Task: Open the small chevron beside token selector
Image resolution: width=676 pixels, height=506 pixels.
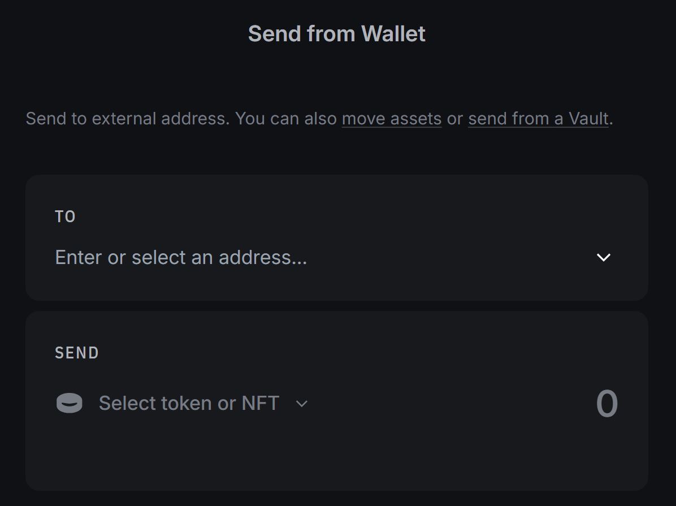Action: [302, 404]
